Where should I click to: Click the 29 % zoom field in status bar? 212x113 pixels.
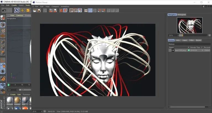[x=37, y=111]
